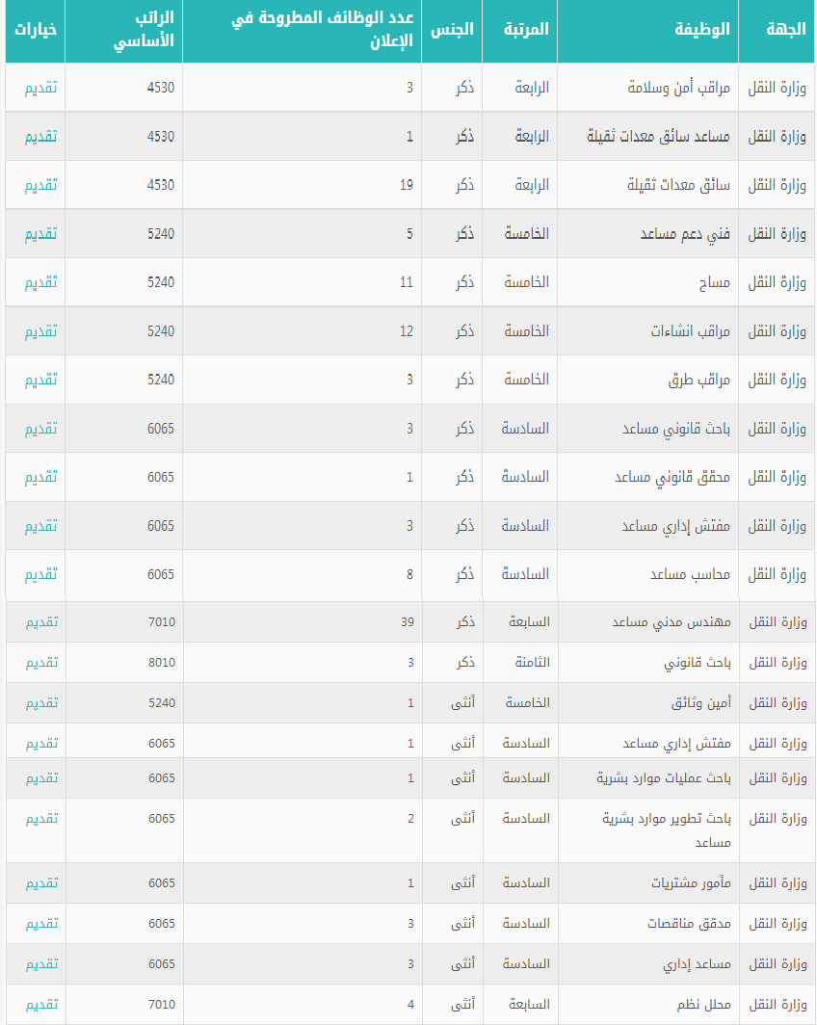Image resolution: width=817 pixels, height=1025 pixels.
Task: Click تقديم for محلل نظم
Action: click(x=41, y=1006)
